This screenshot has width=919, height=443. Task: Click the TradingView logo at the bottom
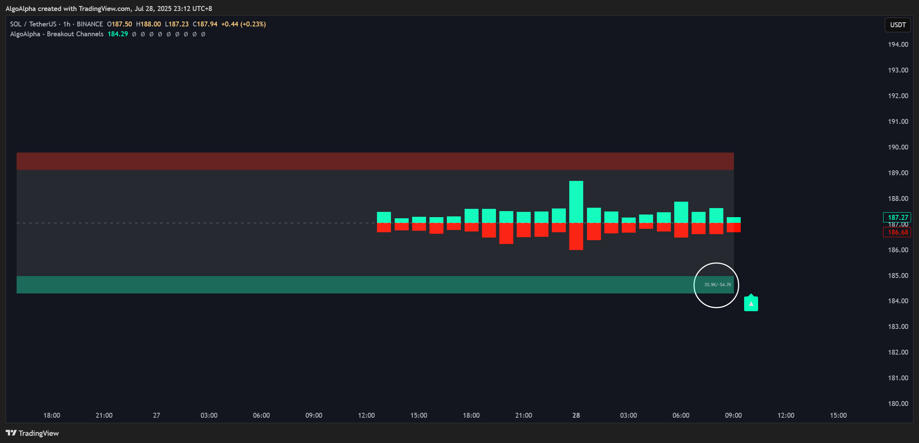(x=32, y=433)
